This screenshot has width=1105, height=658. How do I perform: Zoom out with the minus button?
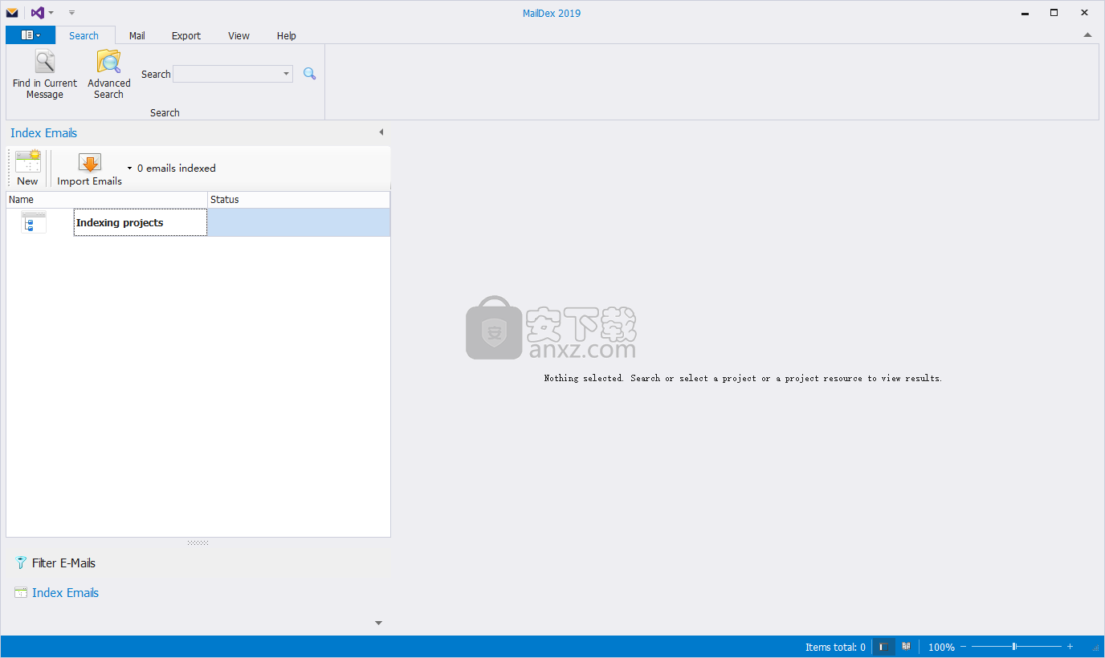click(x=963, y=647)
